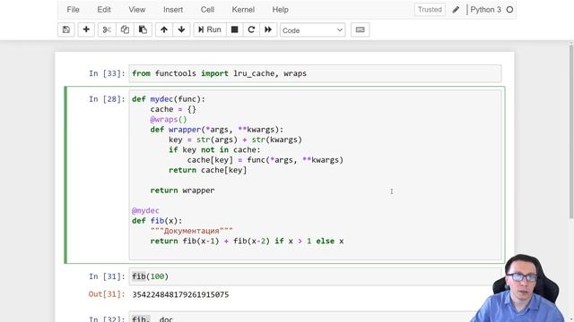Click the 'if key not in cache:' line
574x322 pixels.
(214, 149)
